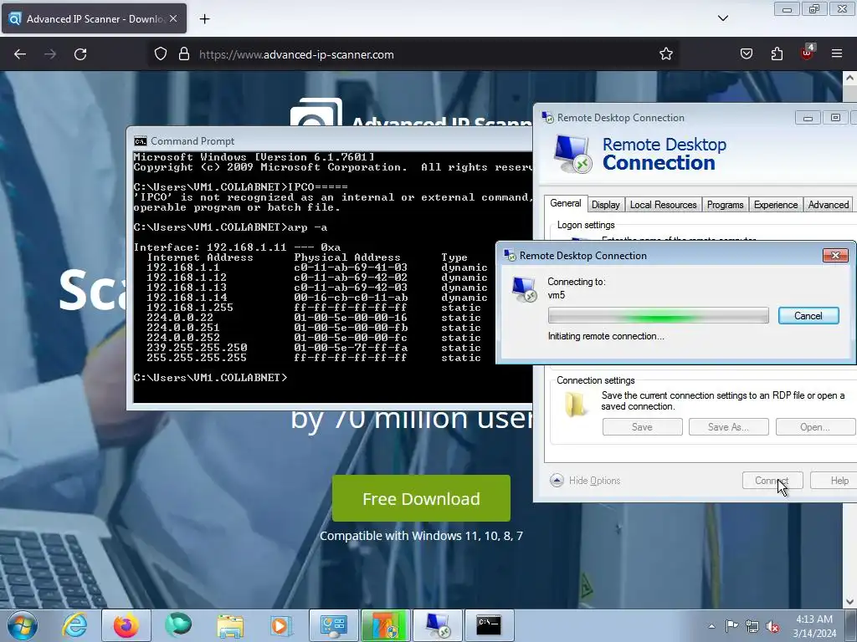
Task: Click the browser scrollbar down arrow
Action: [850, 602]
